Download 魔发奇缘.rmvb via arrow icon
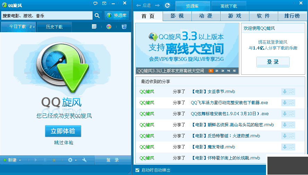 click(285, 147)
